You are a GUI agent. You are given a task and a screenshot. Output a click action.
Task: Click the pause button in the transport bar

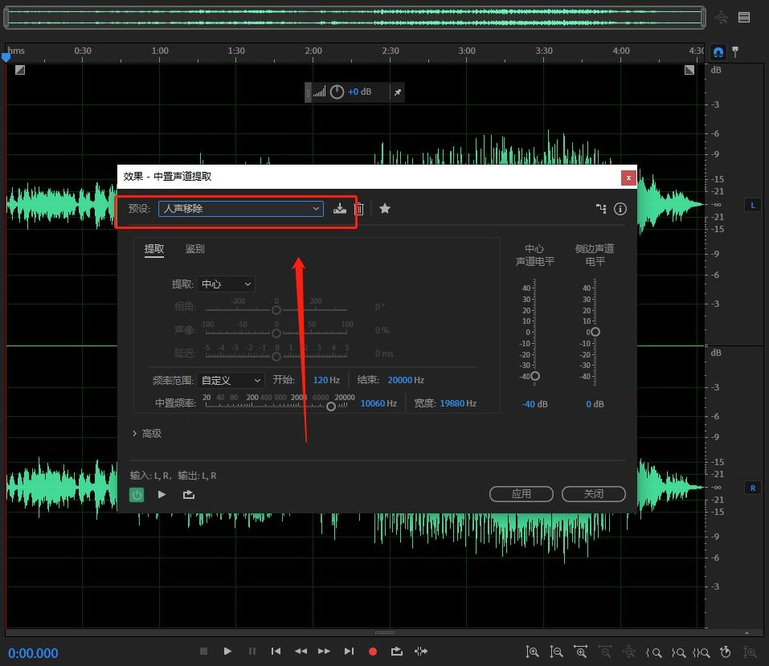[x=252, y=652]
